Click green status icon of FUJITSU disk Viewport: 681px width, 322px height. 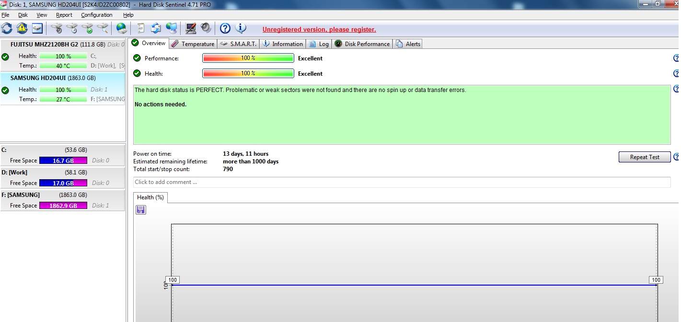click(5, 57)
